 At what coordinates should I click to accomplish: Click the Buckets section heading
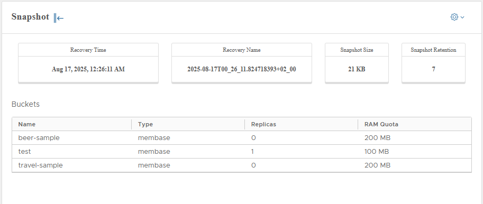pyautogui.click(x=25, y=104)
